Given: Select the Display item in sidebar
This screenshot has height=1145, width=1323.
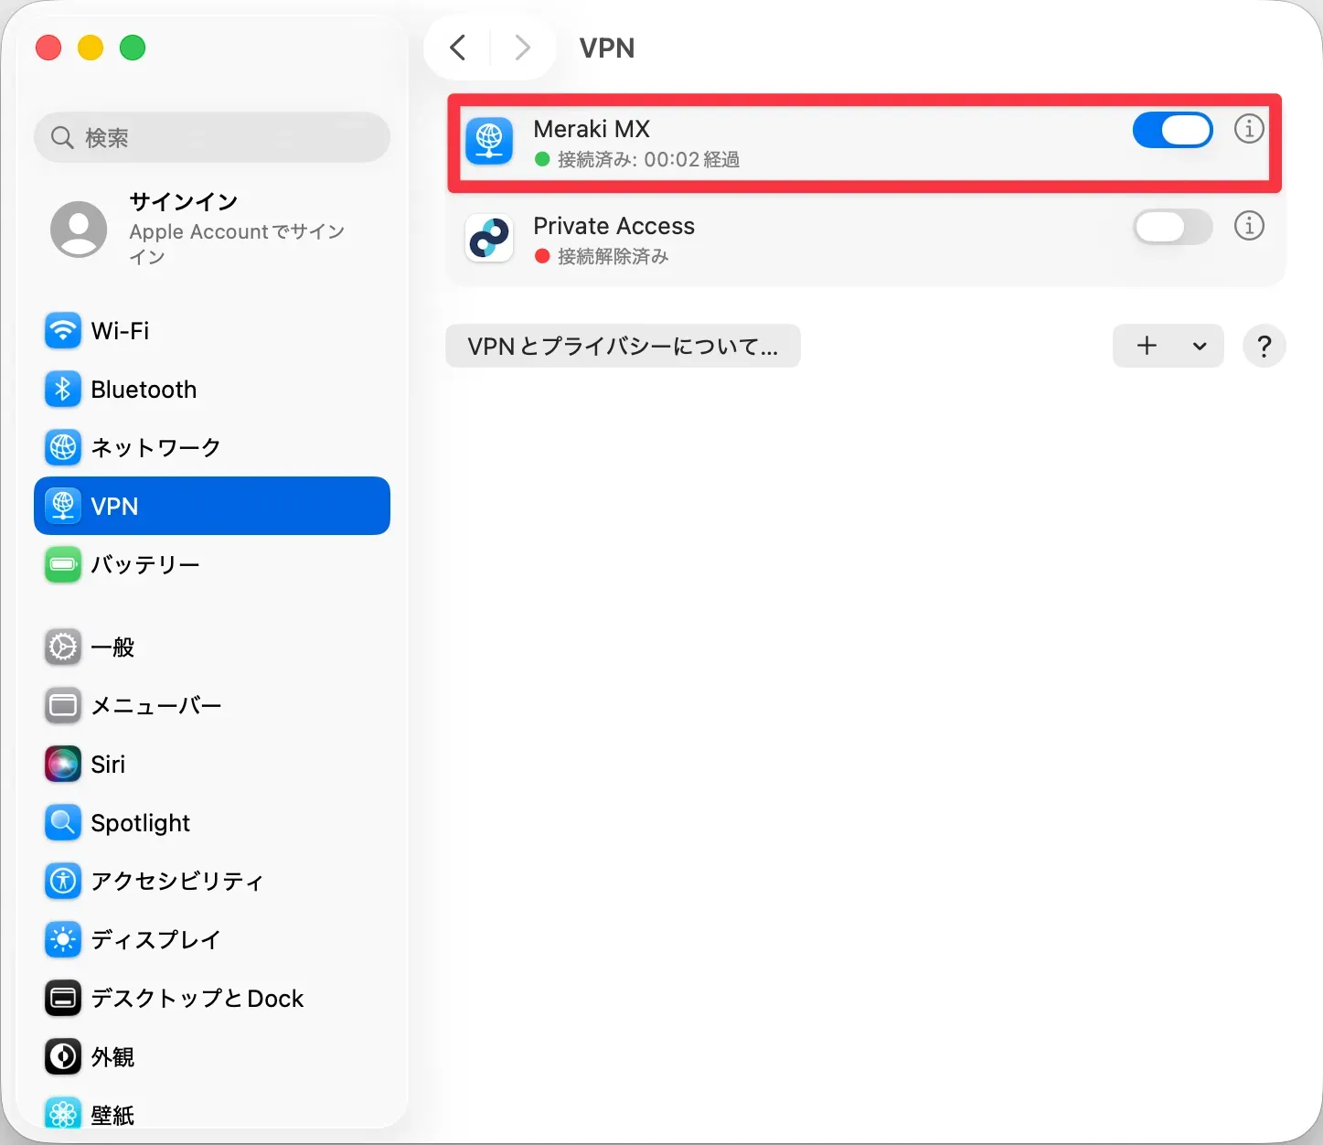Looking at the screenshot, I should (155, 940).
